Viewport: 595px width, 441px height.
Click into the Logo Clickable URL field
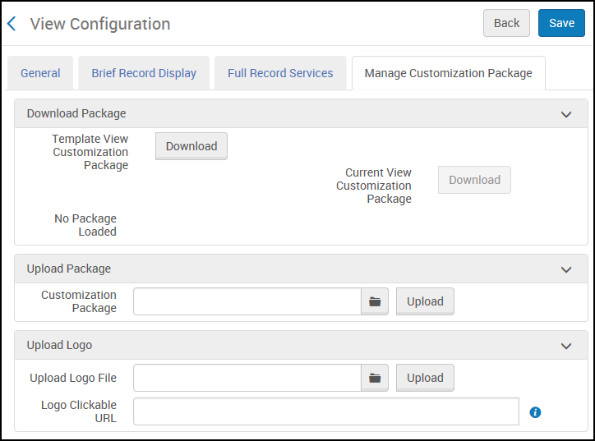click(326, 411)
